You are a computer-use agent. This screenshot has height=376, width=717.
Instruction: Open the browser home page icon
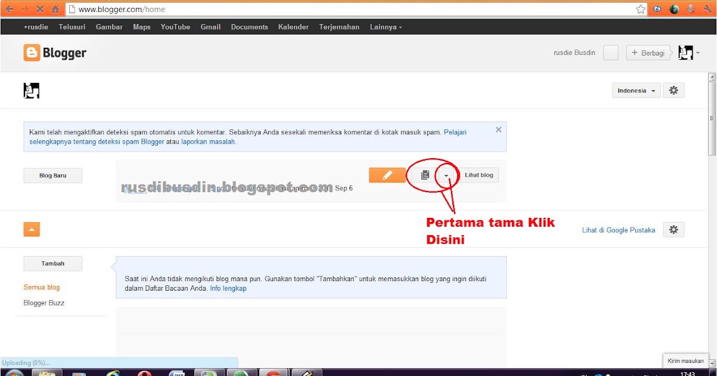pyautogui.click(x=55, y=9)
